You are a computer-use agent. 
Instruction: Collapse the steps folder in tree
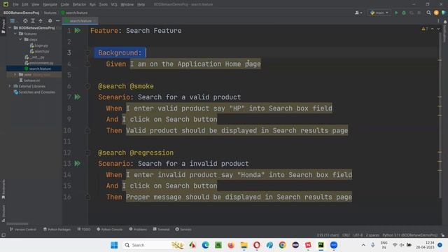(20, 39)
